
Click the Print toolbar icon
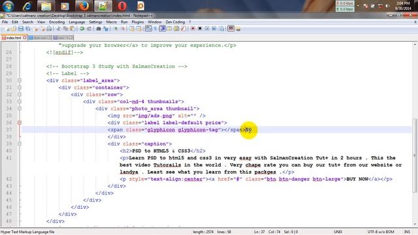tap(49, 29)
